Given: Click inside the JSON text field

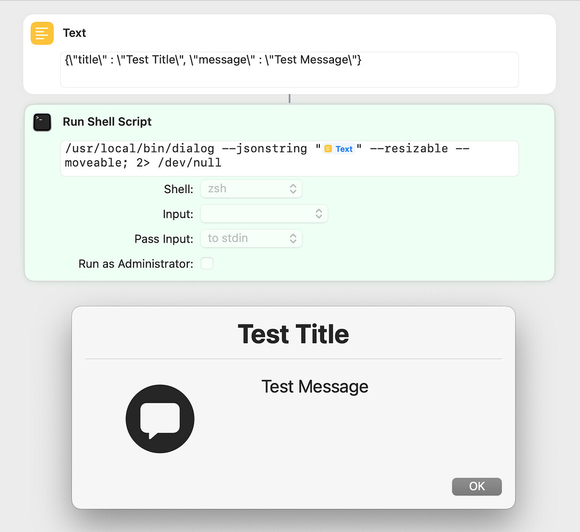Looking at the screenshot, I should coord(289,69).
